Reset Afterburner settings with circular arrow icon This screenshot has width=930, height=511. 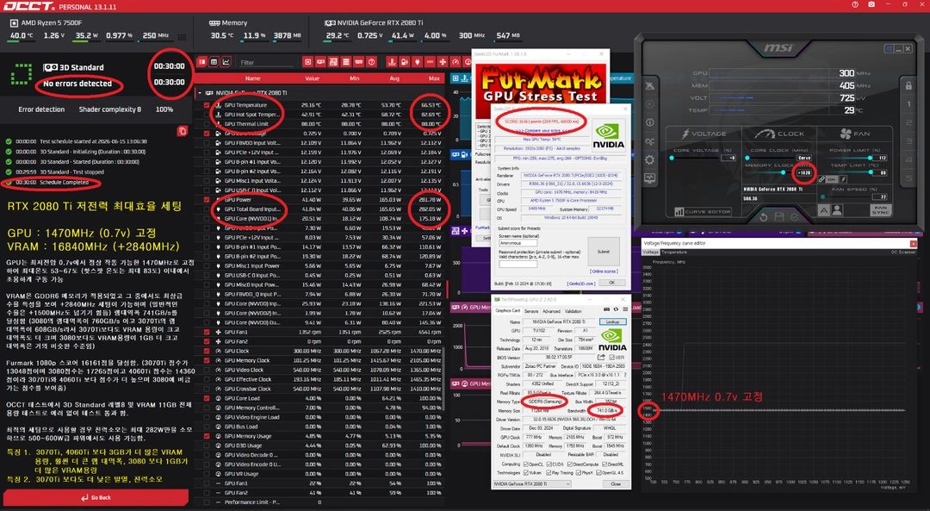pyautogui.click(x=763, y=216)
